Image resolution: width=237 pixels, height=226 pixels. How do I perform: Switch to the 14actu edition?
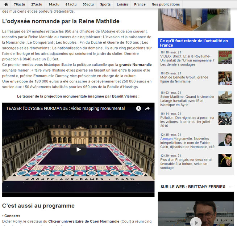tap(54, 4)
